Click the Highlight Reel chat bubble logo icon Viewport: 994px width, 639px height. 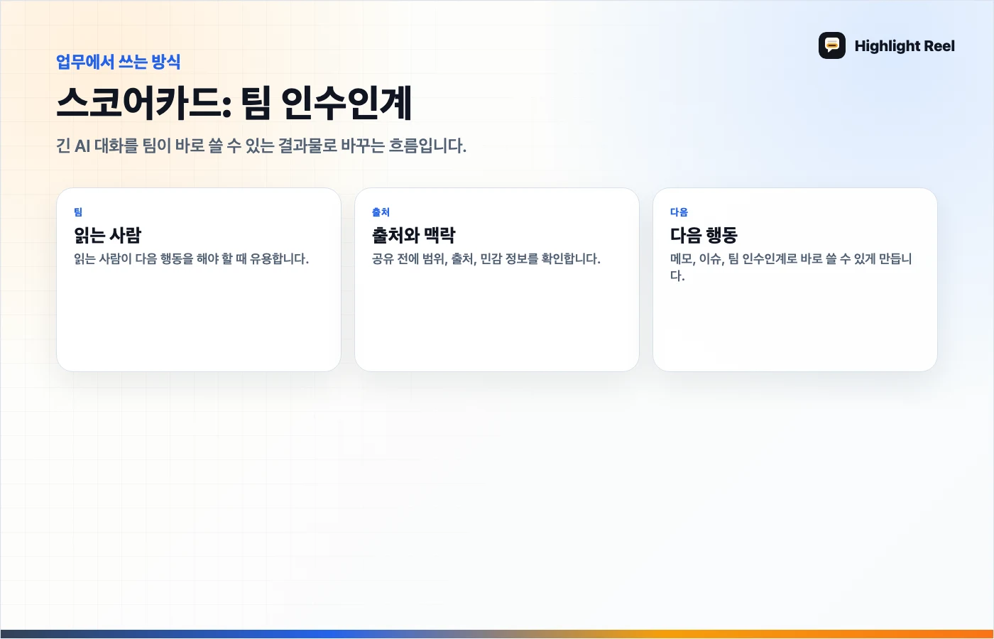[x=832, y=45]
